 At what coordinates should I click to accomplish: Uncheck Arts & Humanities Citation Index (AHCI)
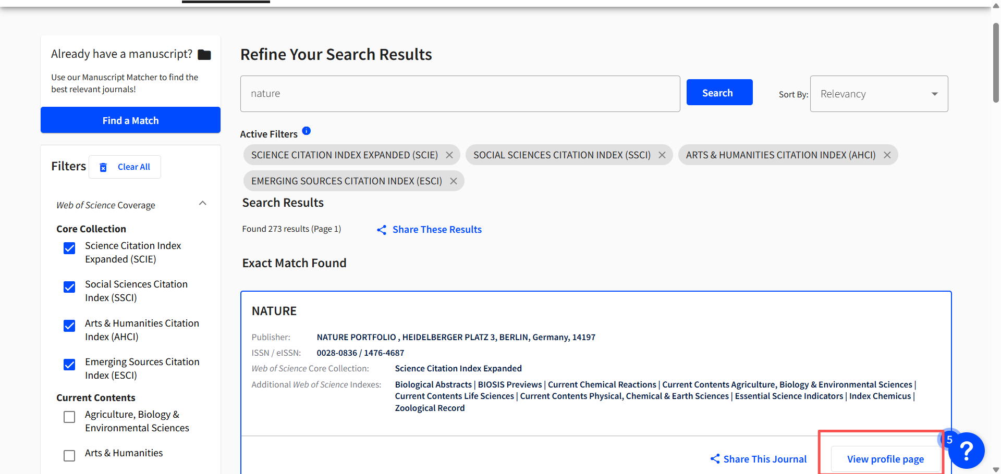(x=69, y=326)
